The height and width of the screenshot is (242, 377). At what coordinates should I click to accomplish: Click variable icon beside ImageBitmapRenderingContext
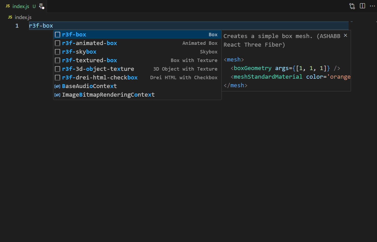(x=57, y=95)
